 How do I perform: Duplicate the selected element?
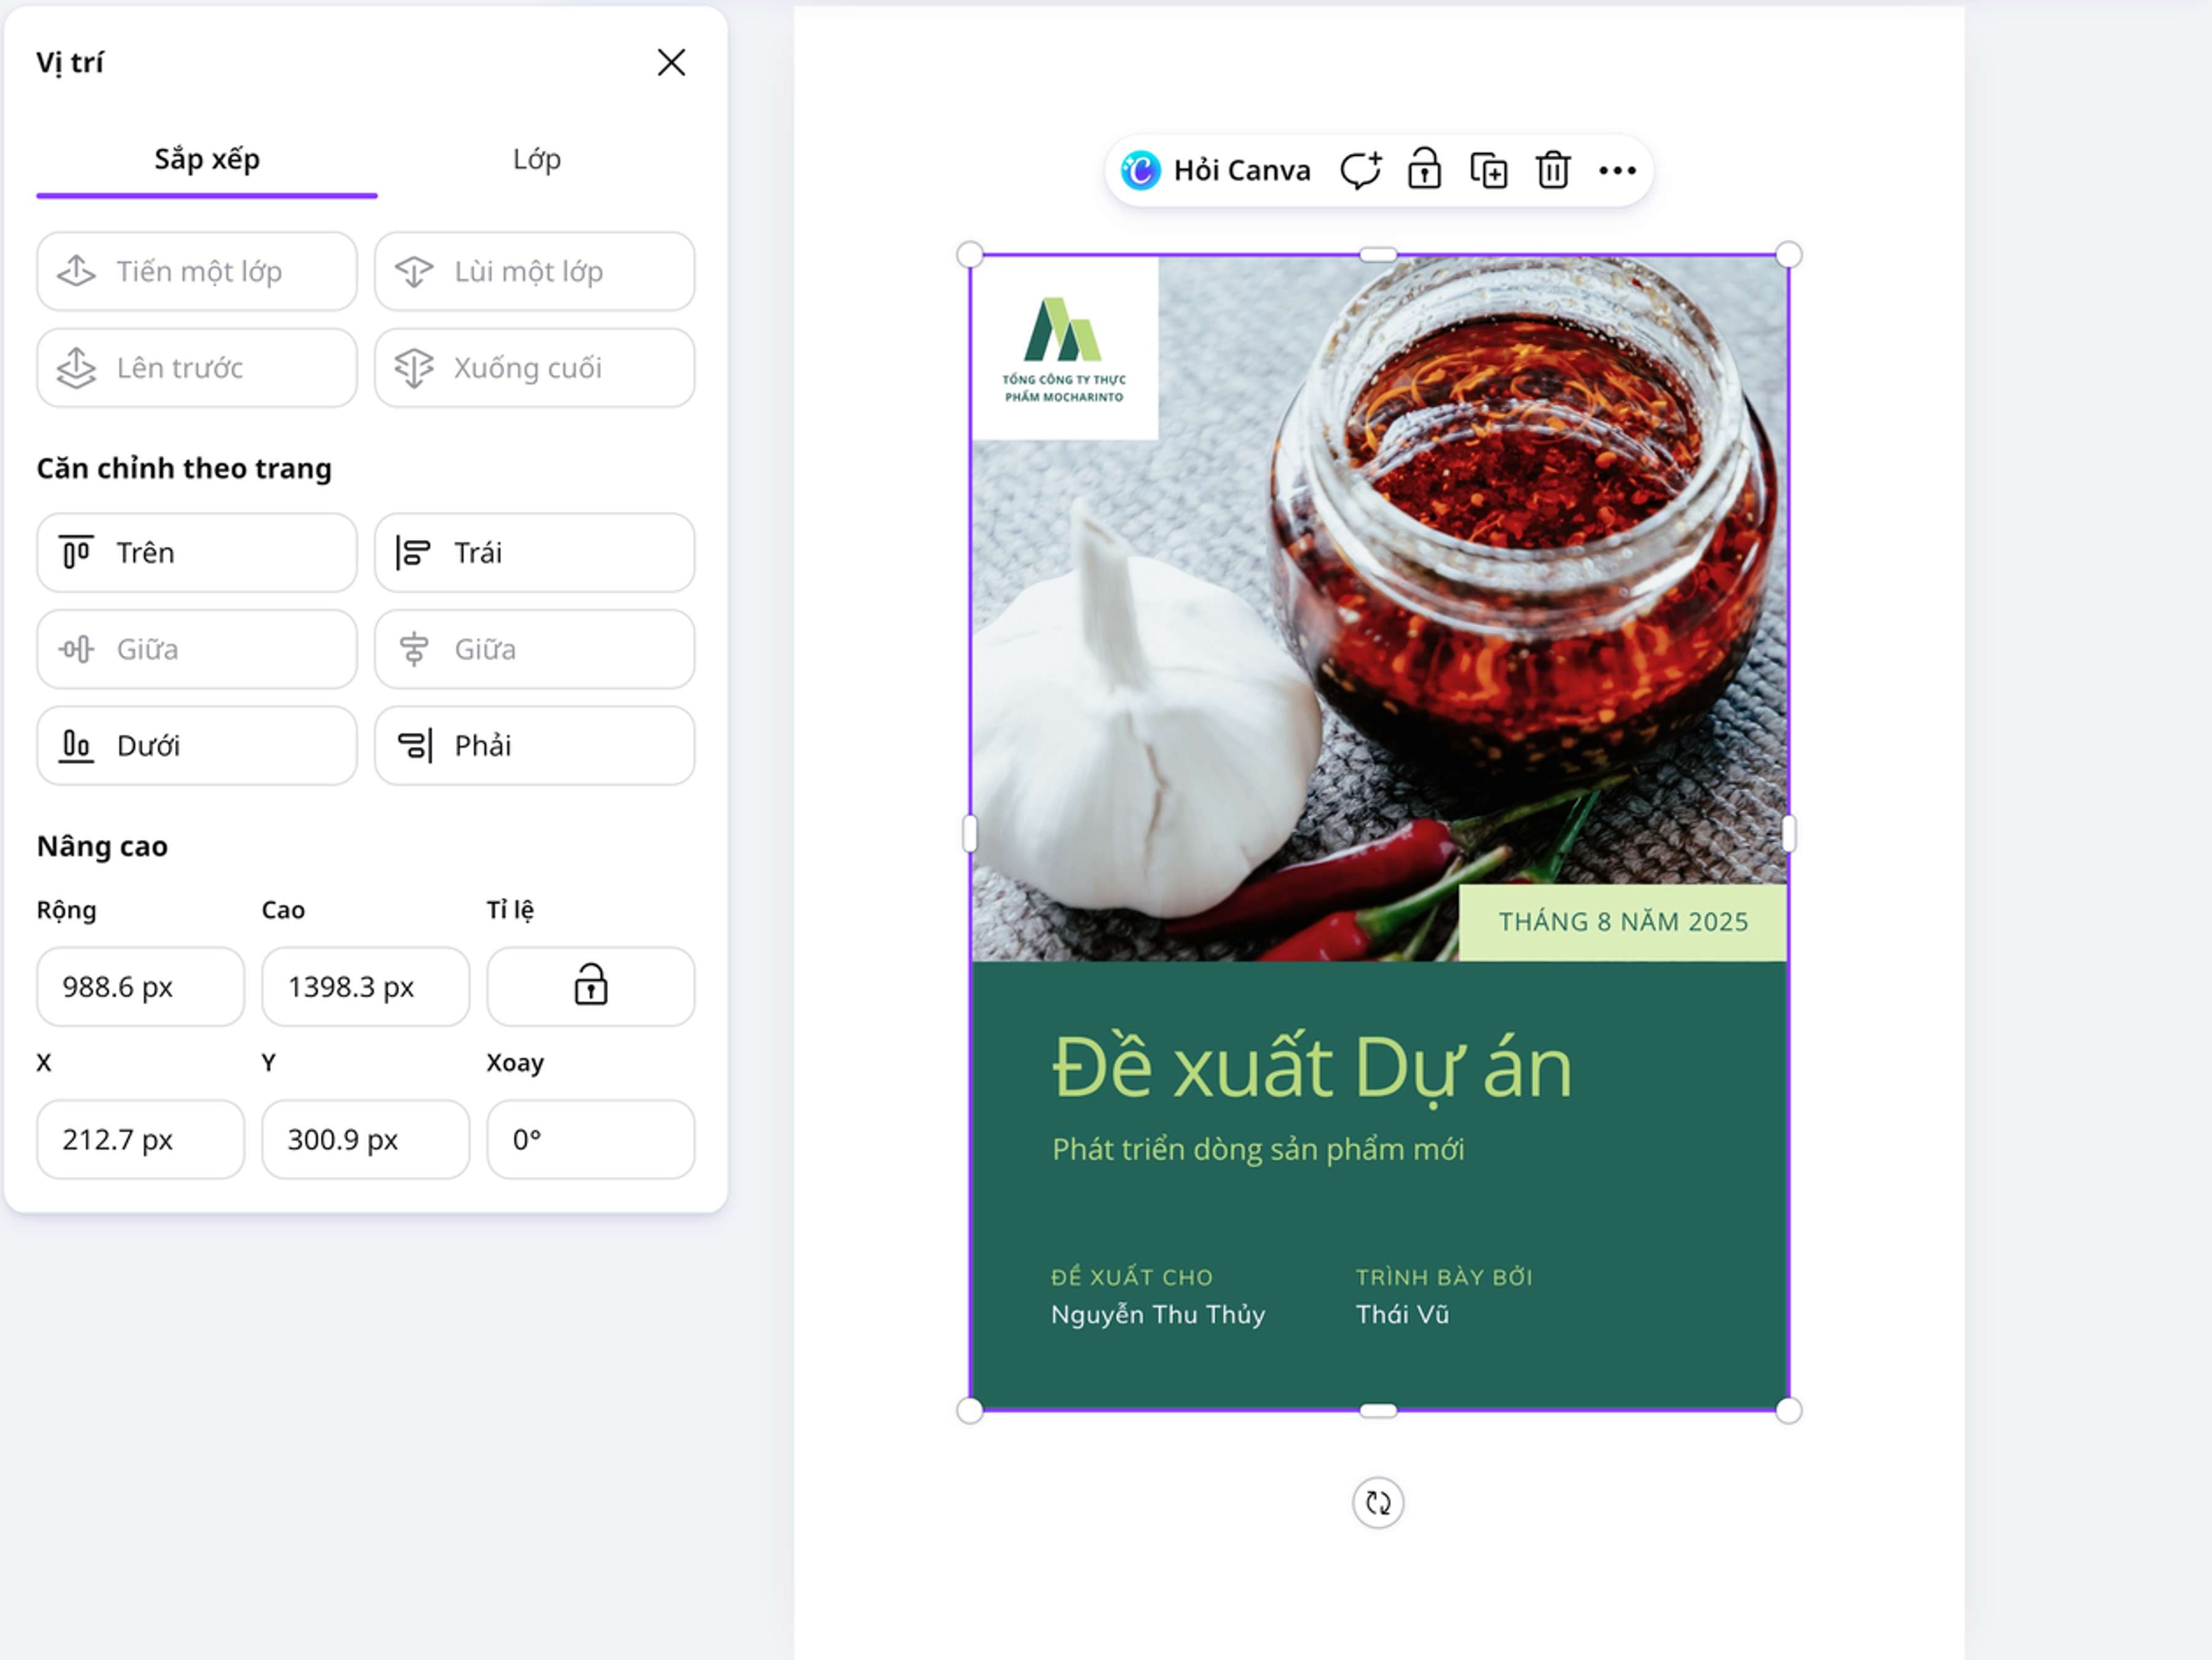tap(1489, 171)
